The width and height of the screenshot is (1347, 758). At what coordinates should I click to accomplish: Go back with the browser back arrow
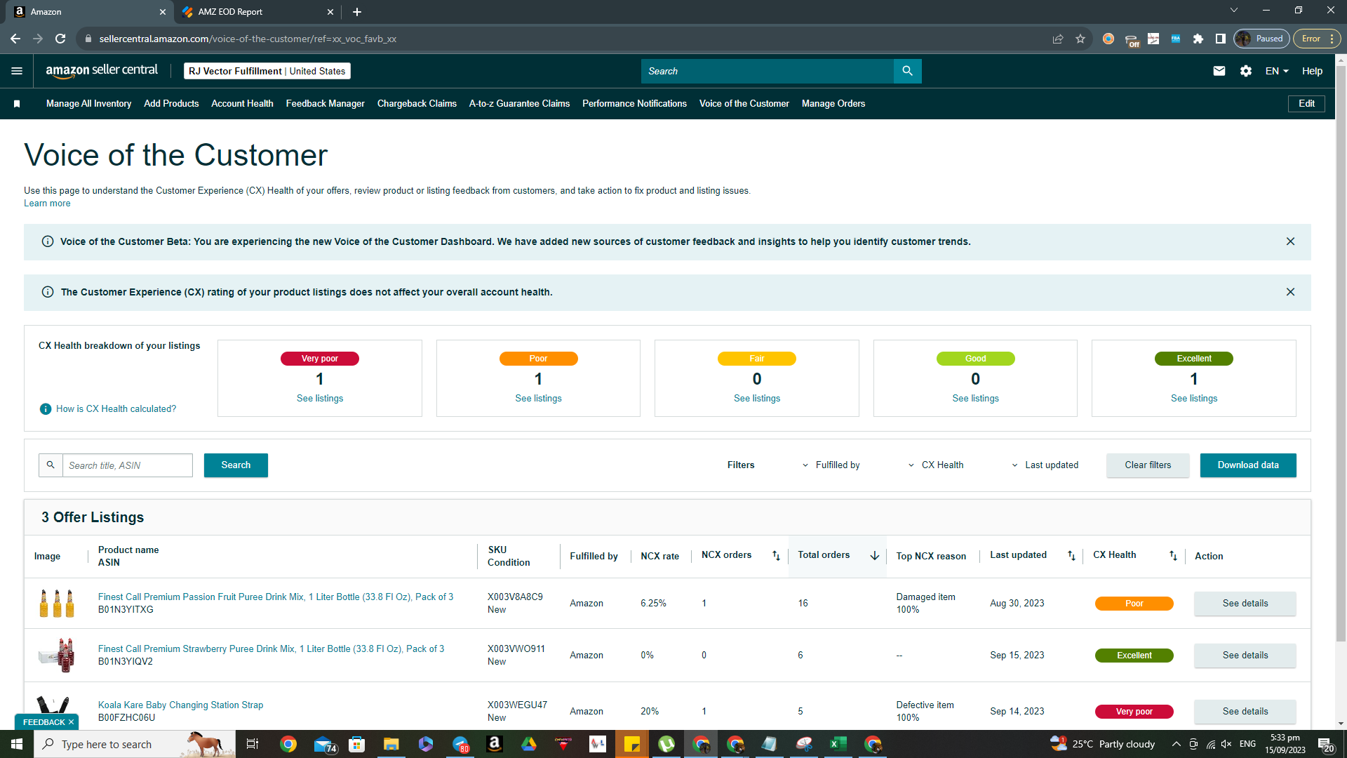[x=15, y=39]
